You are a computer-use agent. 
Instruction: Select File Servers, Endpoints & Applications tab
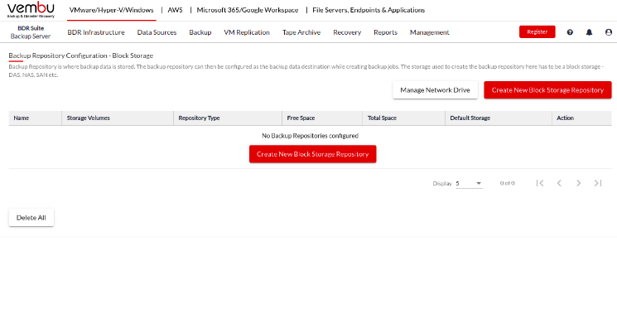(369, 10)
